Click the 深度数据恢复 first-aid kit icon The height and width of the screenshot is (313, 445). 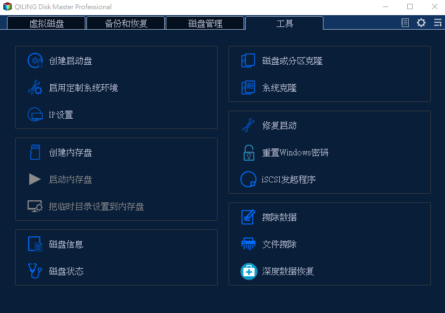[x=248, y=271]
